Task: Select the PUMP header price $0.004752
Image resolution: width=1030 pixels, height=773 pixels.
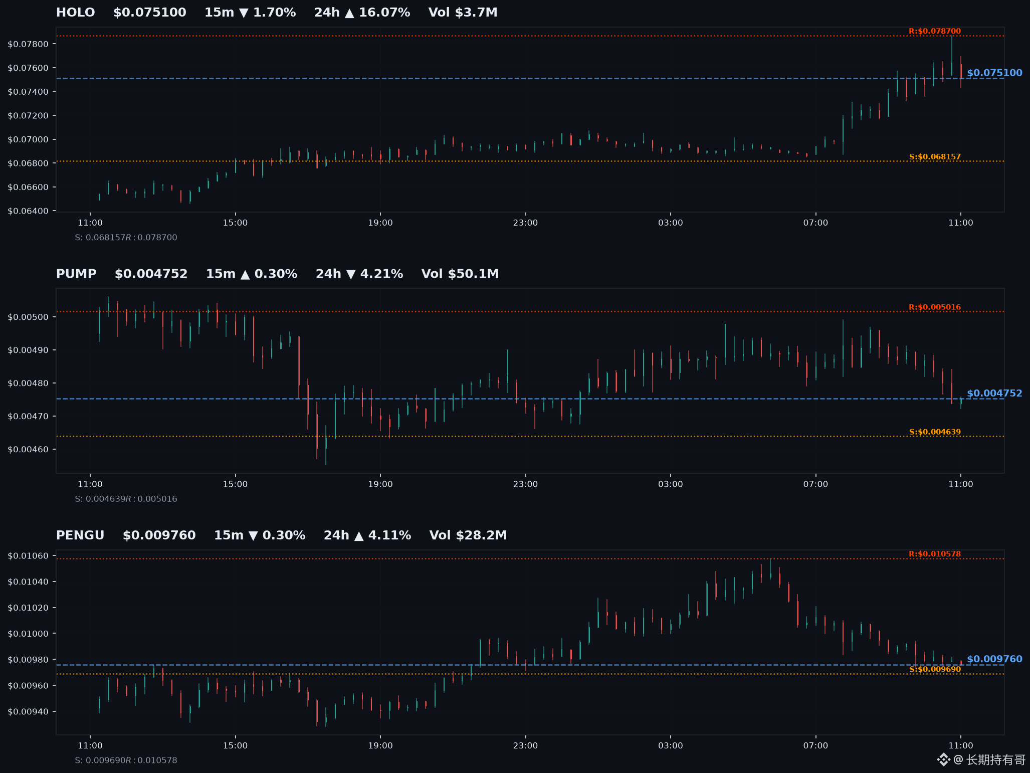Action: pos(151,274)
